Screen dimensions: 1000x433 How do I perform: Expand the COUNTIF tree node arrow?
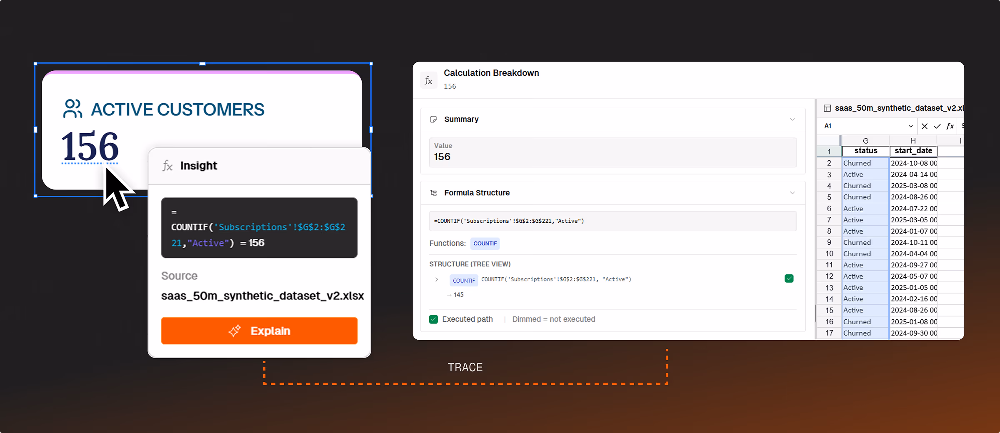[437, 279]
